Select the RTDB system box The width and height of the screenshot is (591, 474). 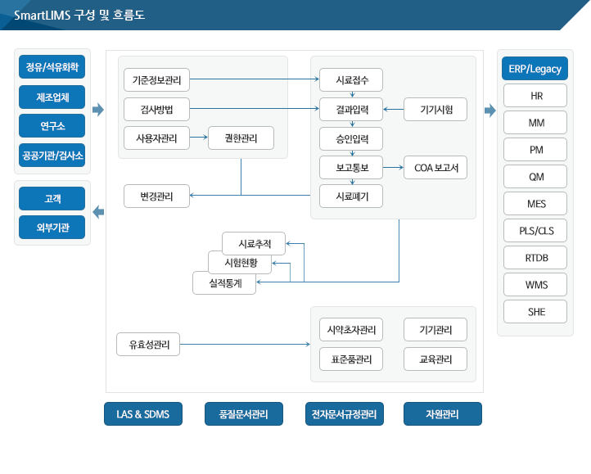[536, 258]
